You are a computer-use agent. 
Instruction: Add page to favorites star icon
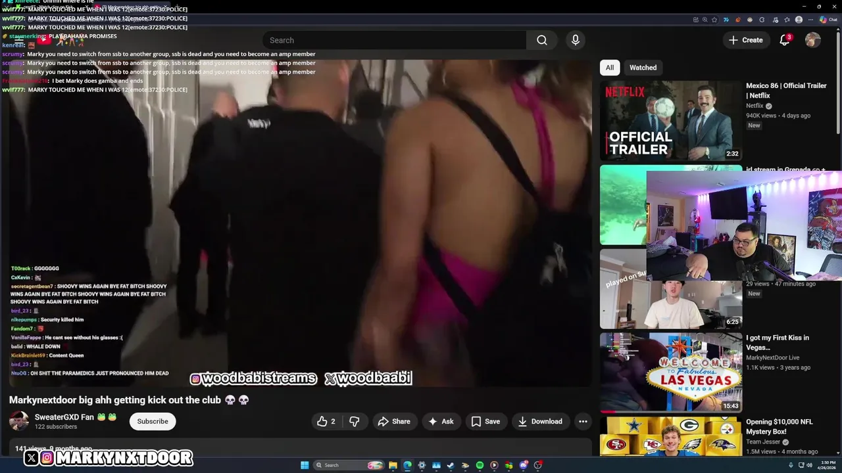714,20
